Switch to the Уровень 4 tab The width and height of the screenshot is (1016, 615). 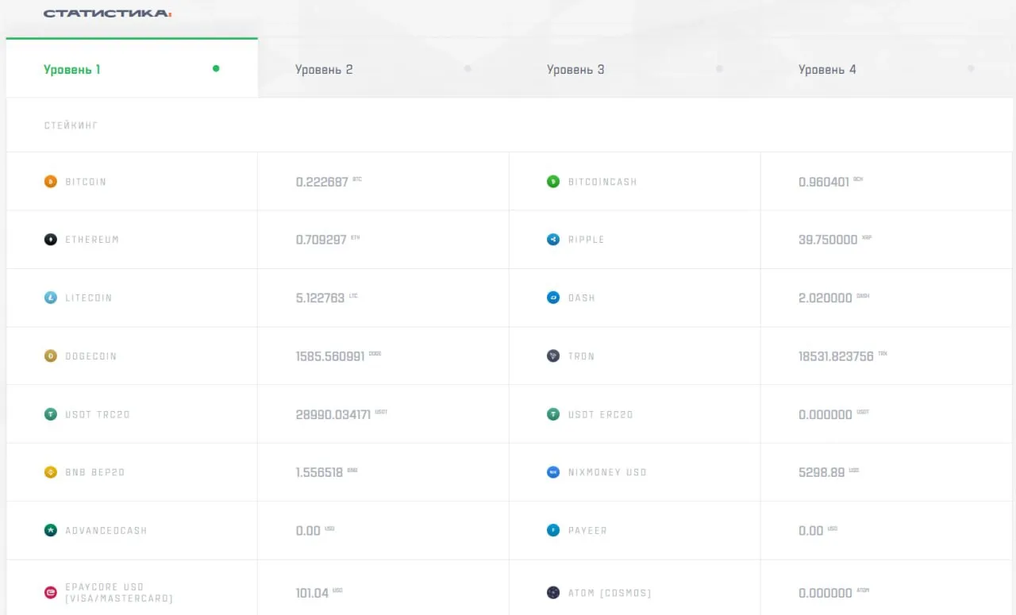tap(887, 68)
